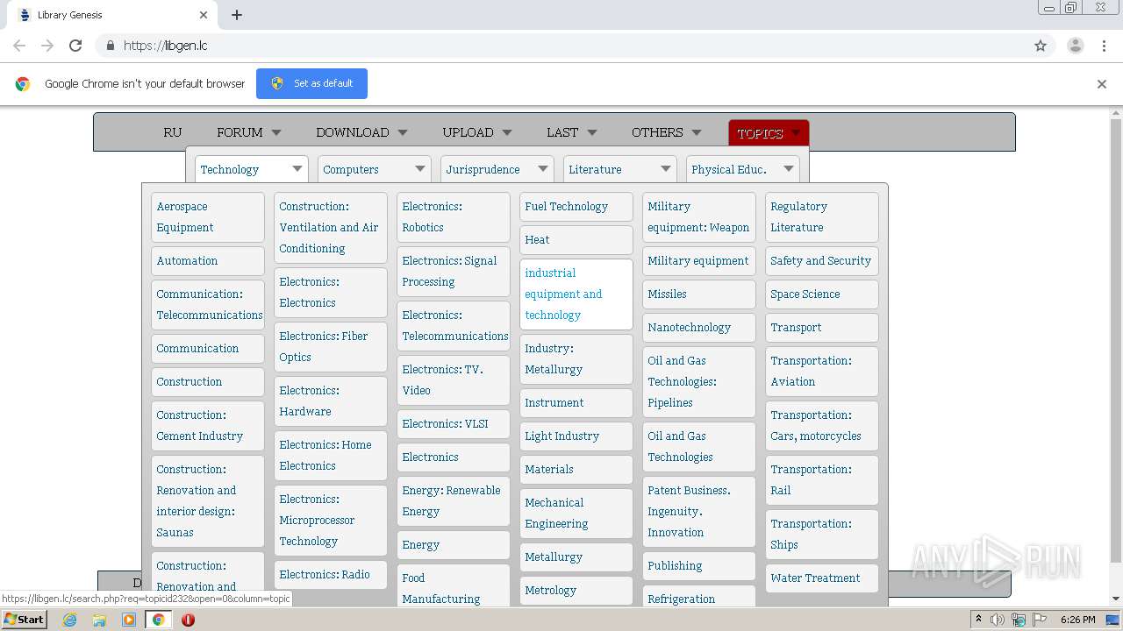This screenshot has height=631, width=1123.
Task: Click Chrome icon in taskbar
Action: point(159,620)
